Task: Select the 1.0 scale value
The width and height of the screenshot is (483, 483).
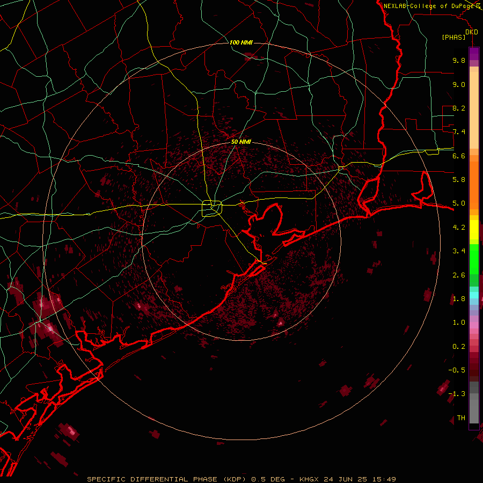Action: pyautogui.click(x=459, y=323)
